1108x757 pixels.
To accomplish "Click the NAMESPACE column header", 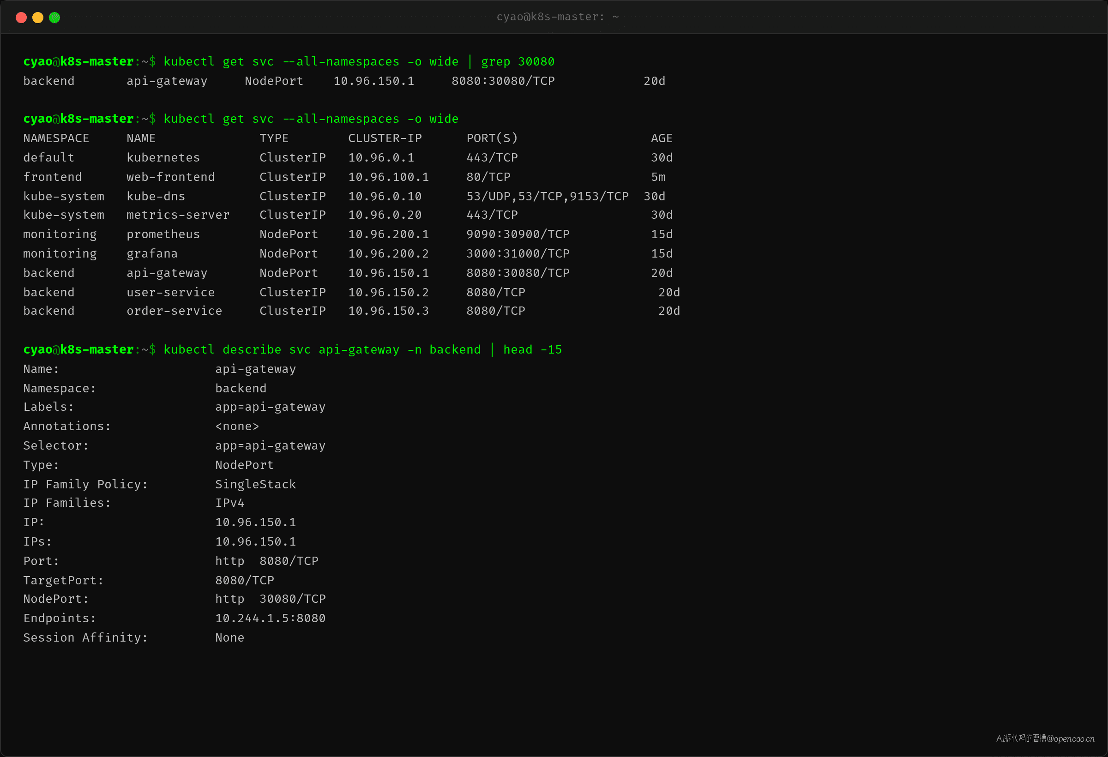I will [56, 138].
